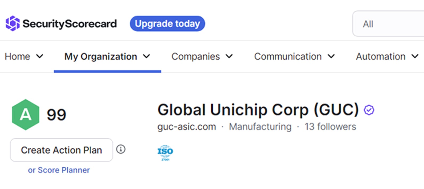Expand the Companies dropdown chevron
424x189 pixels.
tap(229, 56)
